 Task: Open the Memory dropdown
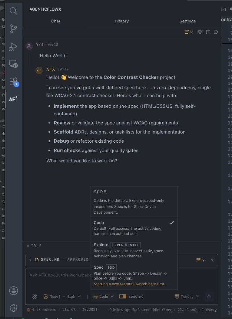pos(187,297)
